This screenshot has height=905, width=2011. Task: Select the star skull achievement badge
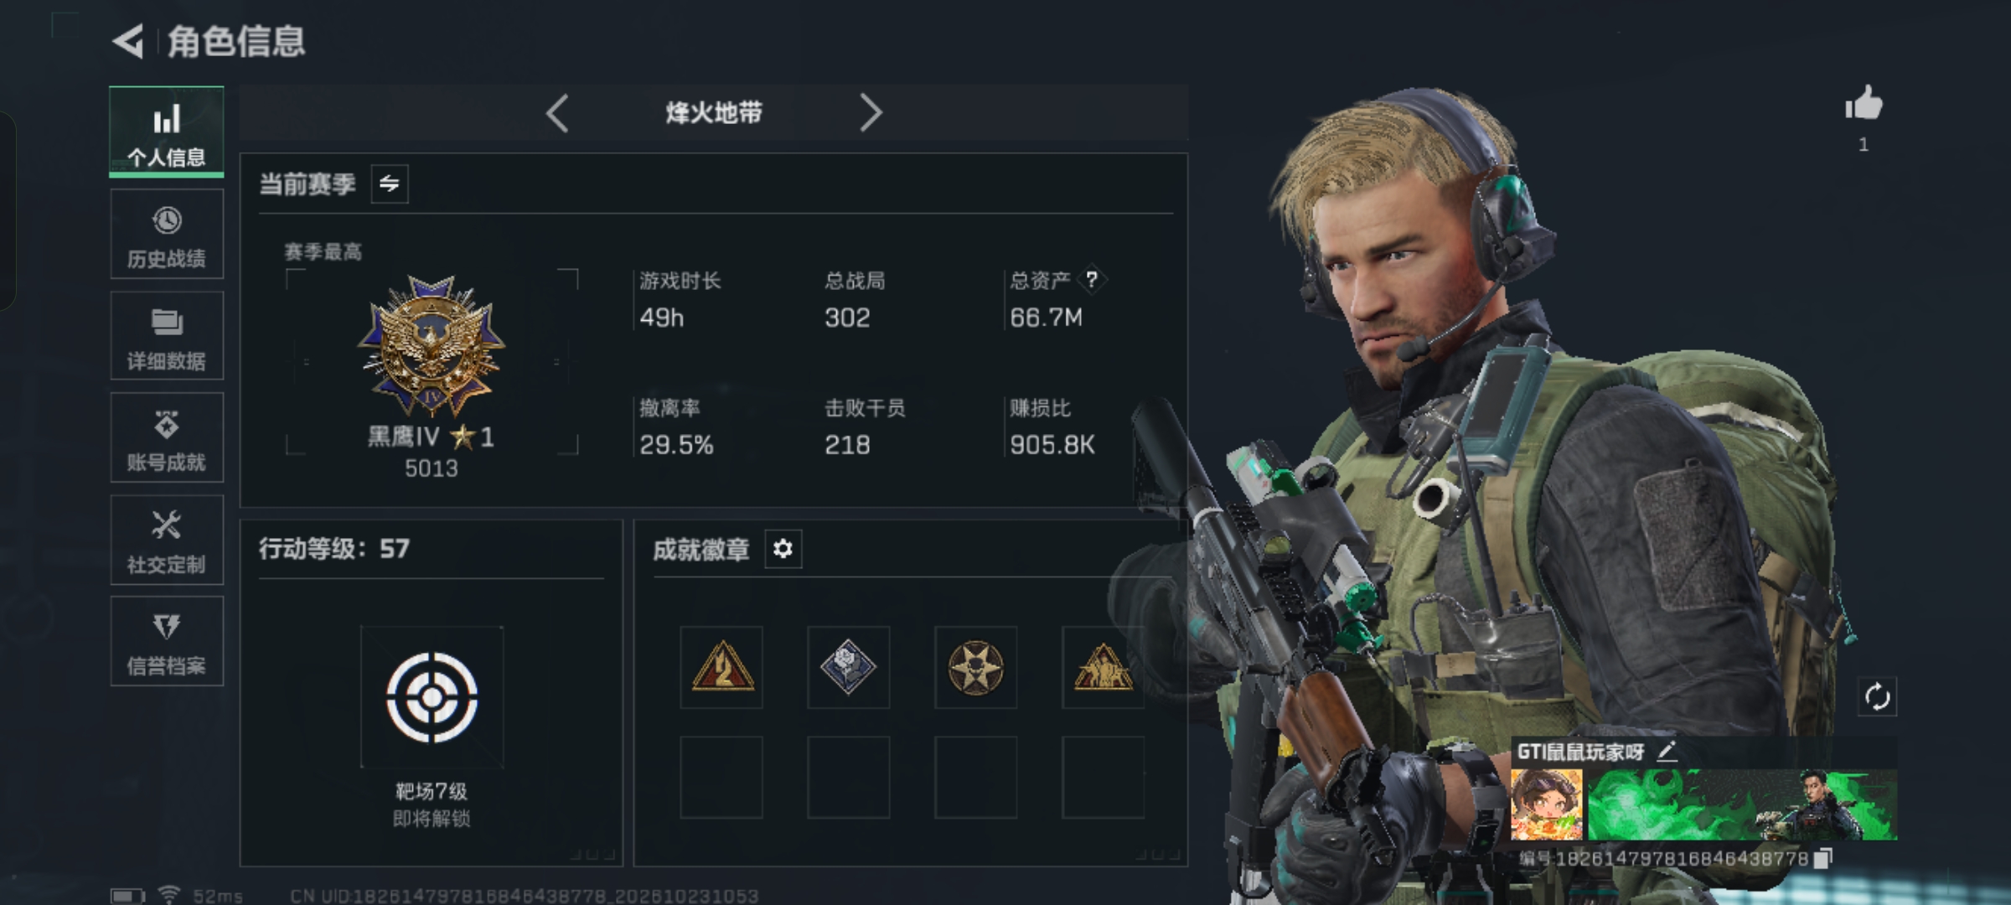pos(975,667)
